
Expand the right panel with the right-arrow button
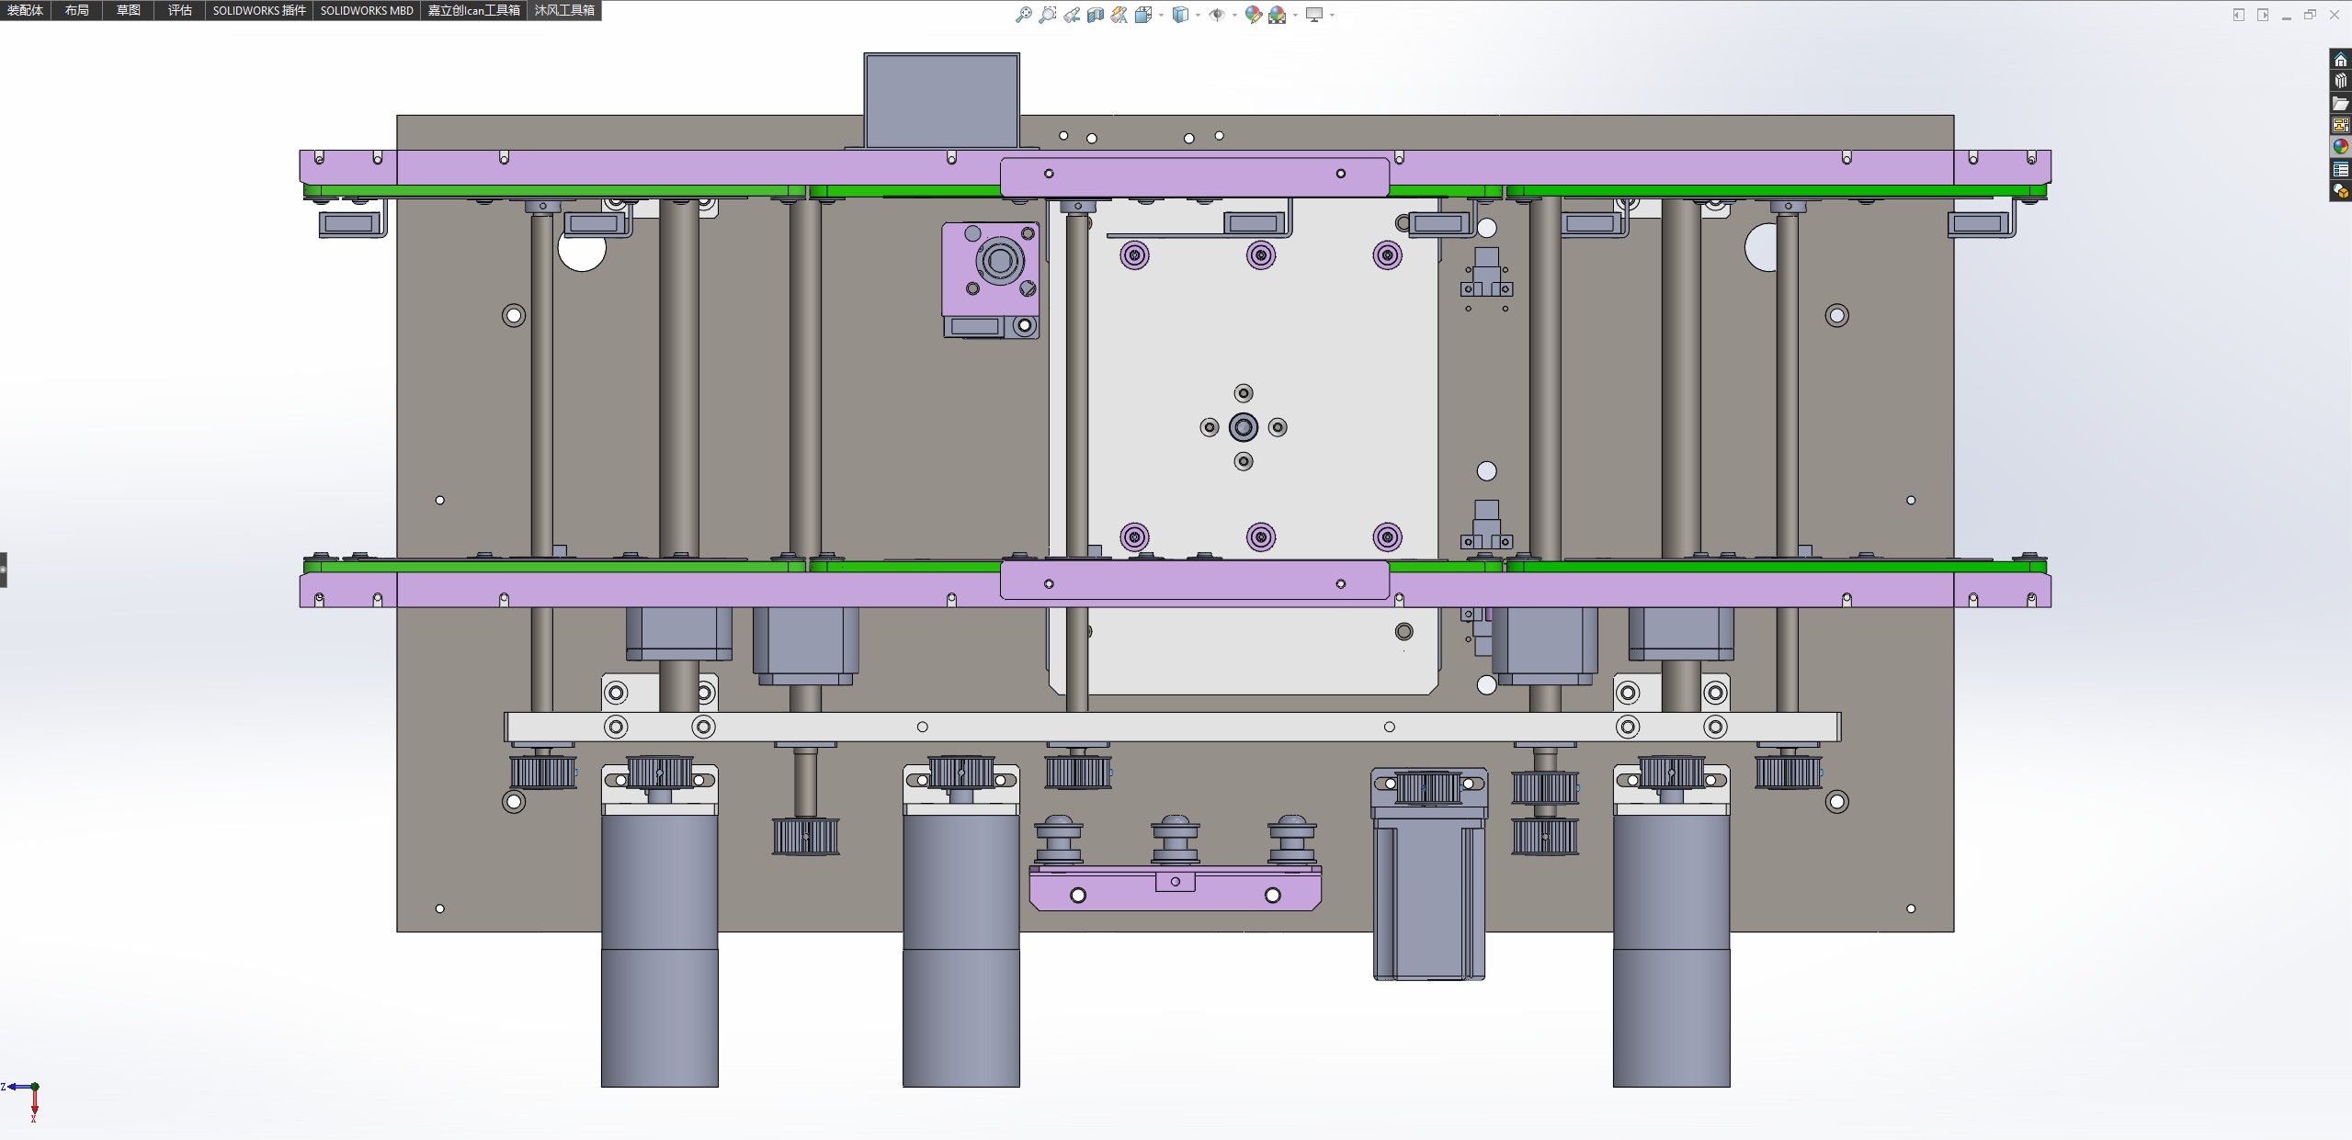point(2262,15)
